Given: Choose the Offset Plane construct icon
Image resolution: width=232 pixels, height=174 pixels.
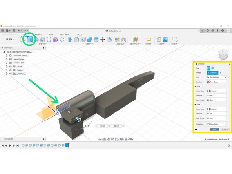Looking at the screenshot, I should pos(135,40).
